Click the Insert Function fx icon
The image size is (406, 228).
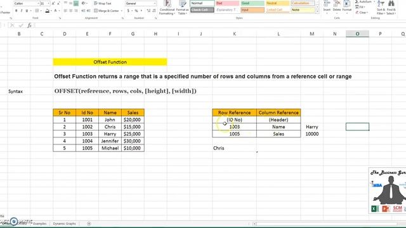click(29, 25)
